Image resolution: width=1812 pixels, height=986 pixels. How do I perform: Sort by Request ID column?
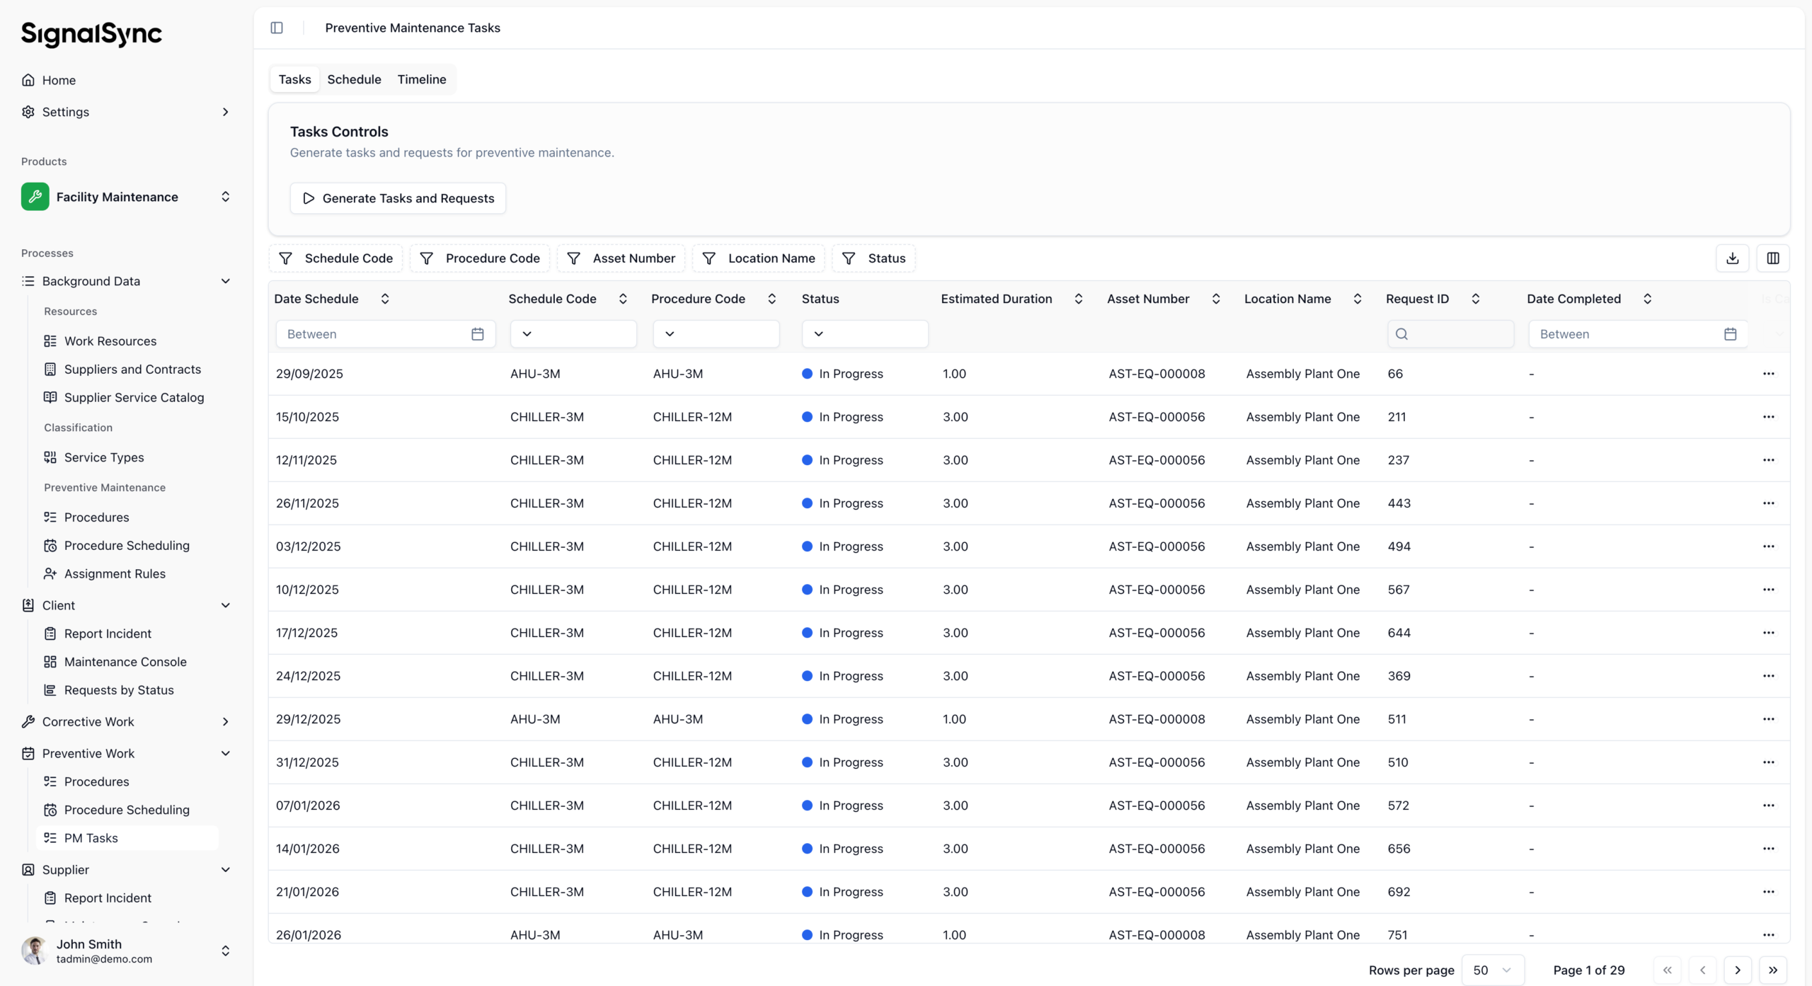coord(1475,299)
